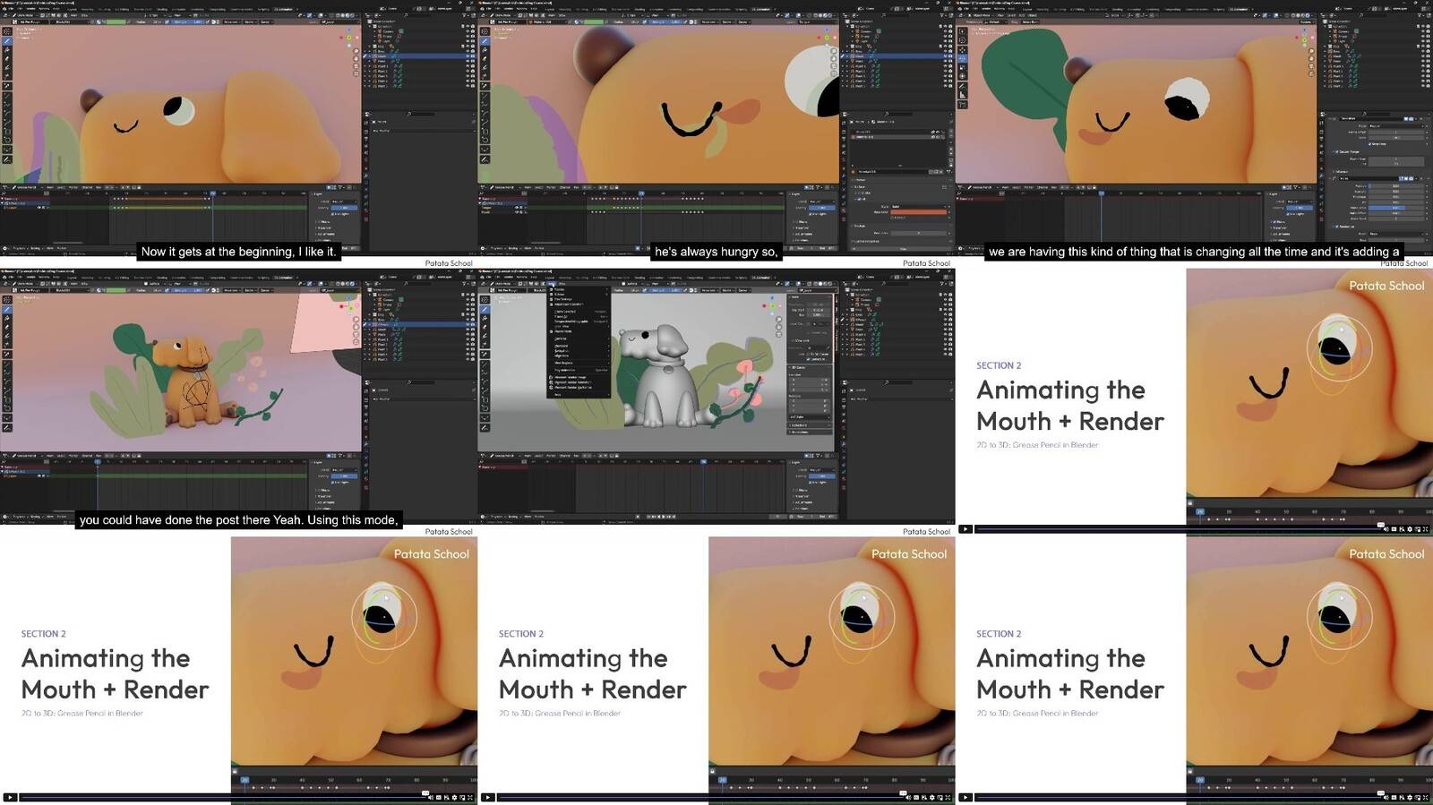Toggle Toolbar checkbox in open View menu

pos(551,289)
